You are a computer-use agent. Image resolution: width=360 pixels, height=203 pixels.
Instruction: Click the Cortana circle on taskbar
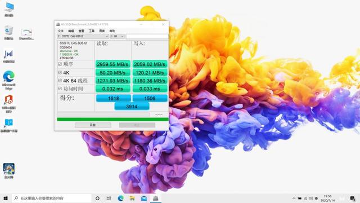(97, 198)
